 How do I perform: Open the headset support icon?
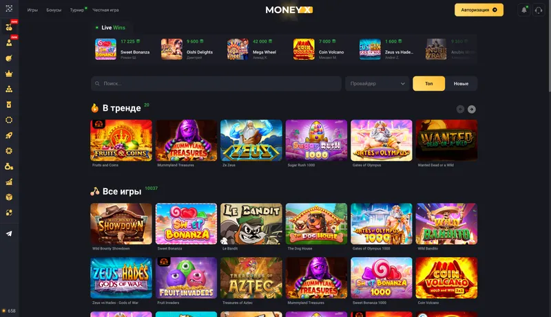point(539,10)
